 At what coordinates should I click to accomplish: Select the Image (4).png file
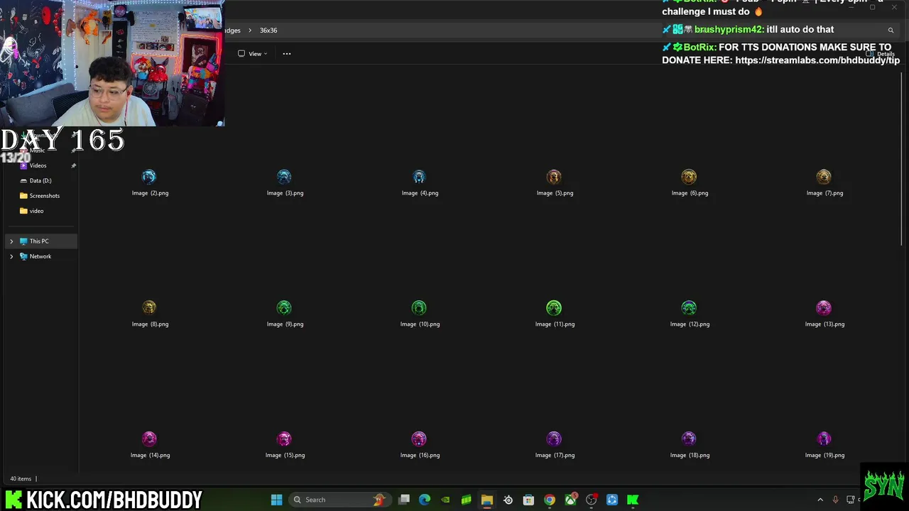[420, 183]
